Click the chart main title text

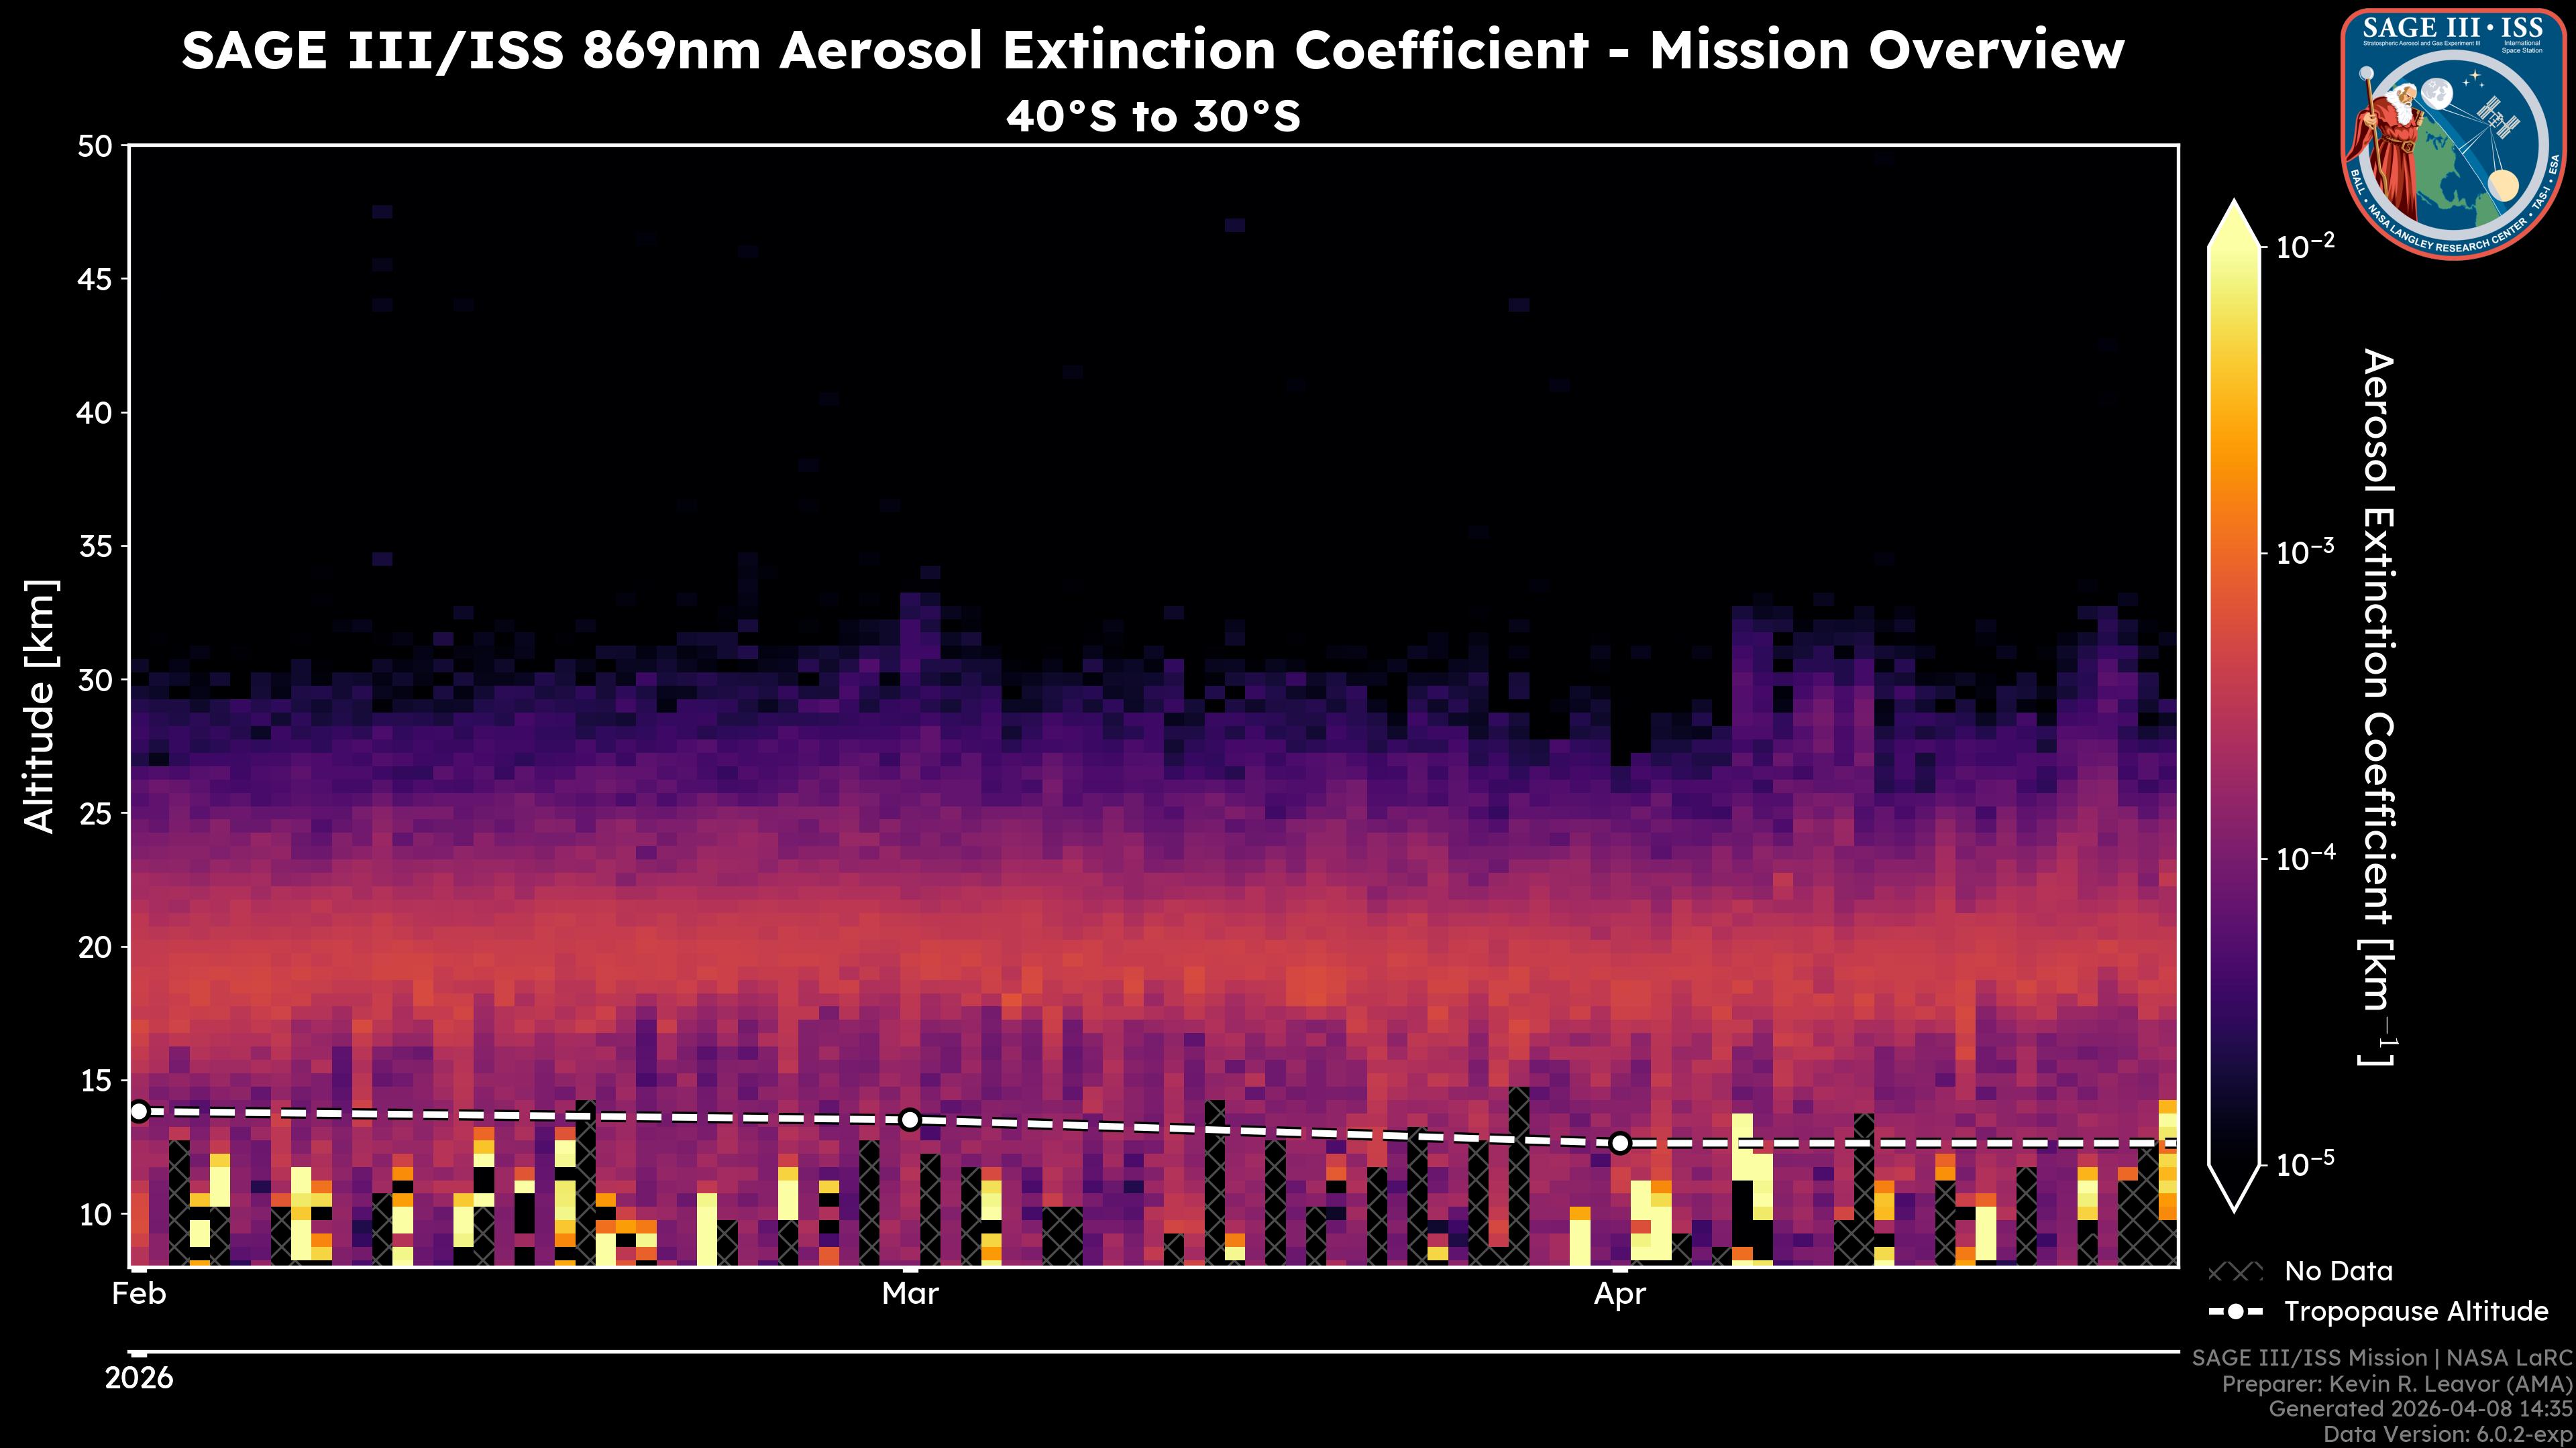(1152, 50)
